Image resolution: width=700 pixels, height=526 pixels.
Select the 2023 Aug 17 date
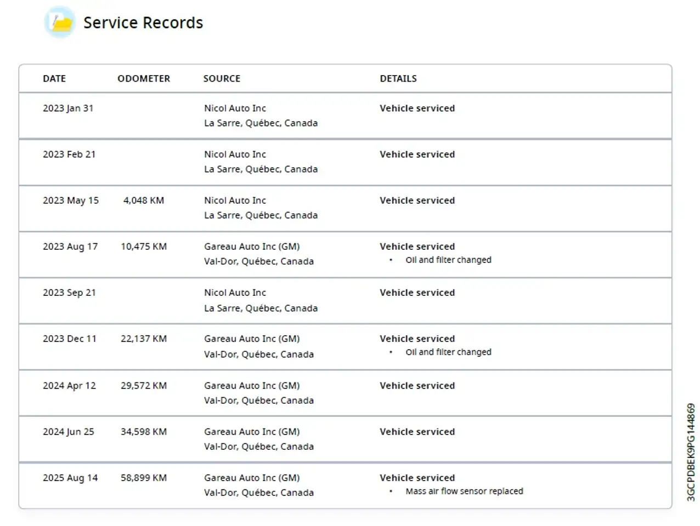tap(70, 247)
